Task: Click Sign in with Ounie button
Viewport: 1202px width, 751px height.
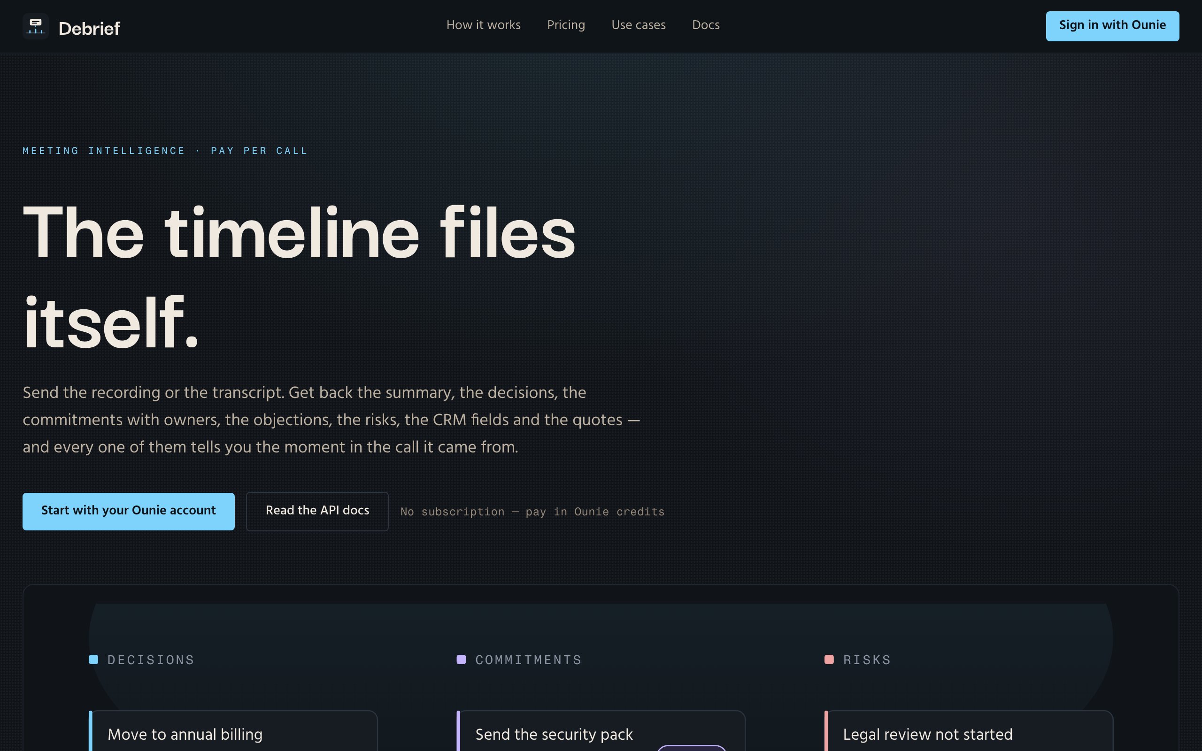Action: [1112, 26]
